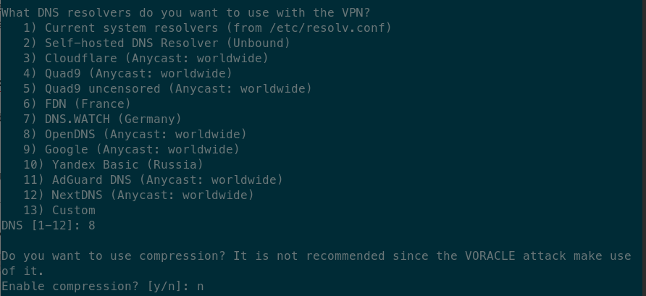This screenshot has width=646, height=296.
Task: Select the FDN (France) entry
Action: (x=77, y=104)
